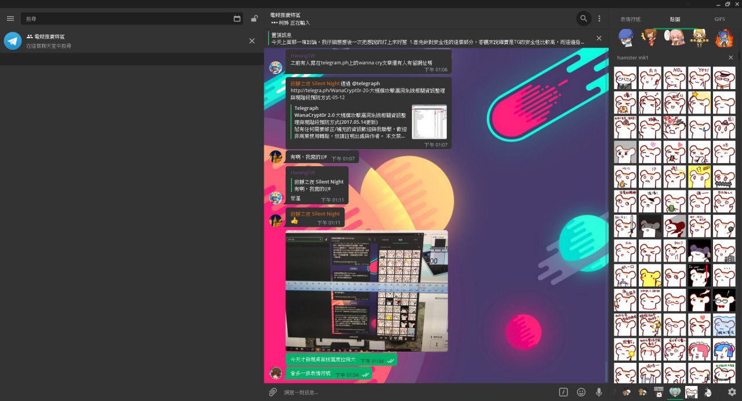Select the hamster sticker set in bottom strip
Screen dimensions: 742x401
click(691, 392)
